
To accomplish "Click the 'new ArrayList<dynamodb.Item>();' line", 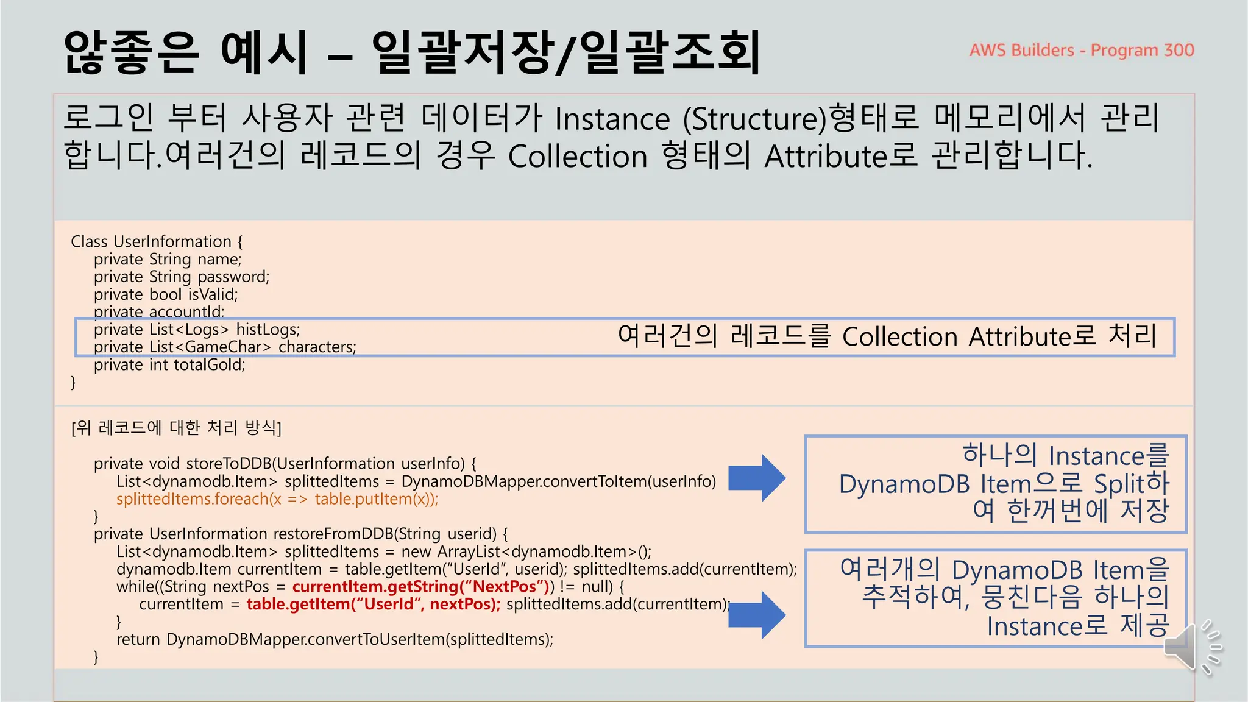I will (384, 552).
